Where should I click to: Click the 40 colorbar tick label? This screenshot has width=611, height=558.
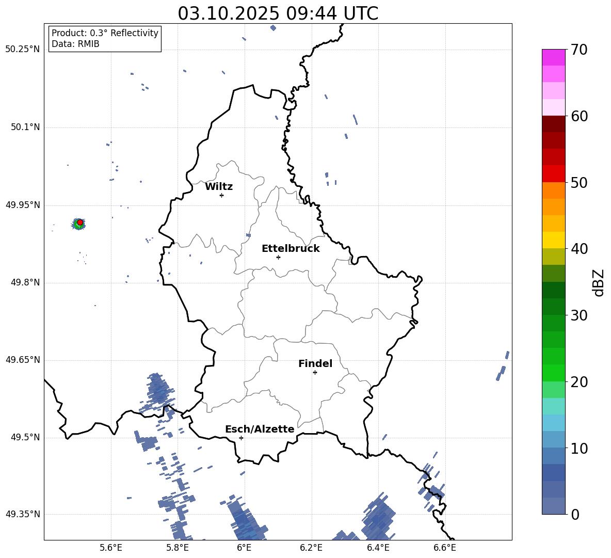pos(579,249)
